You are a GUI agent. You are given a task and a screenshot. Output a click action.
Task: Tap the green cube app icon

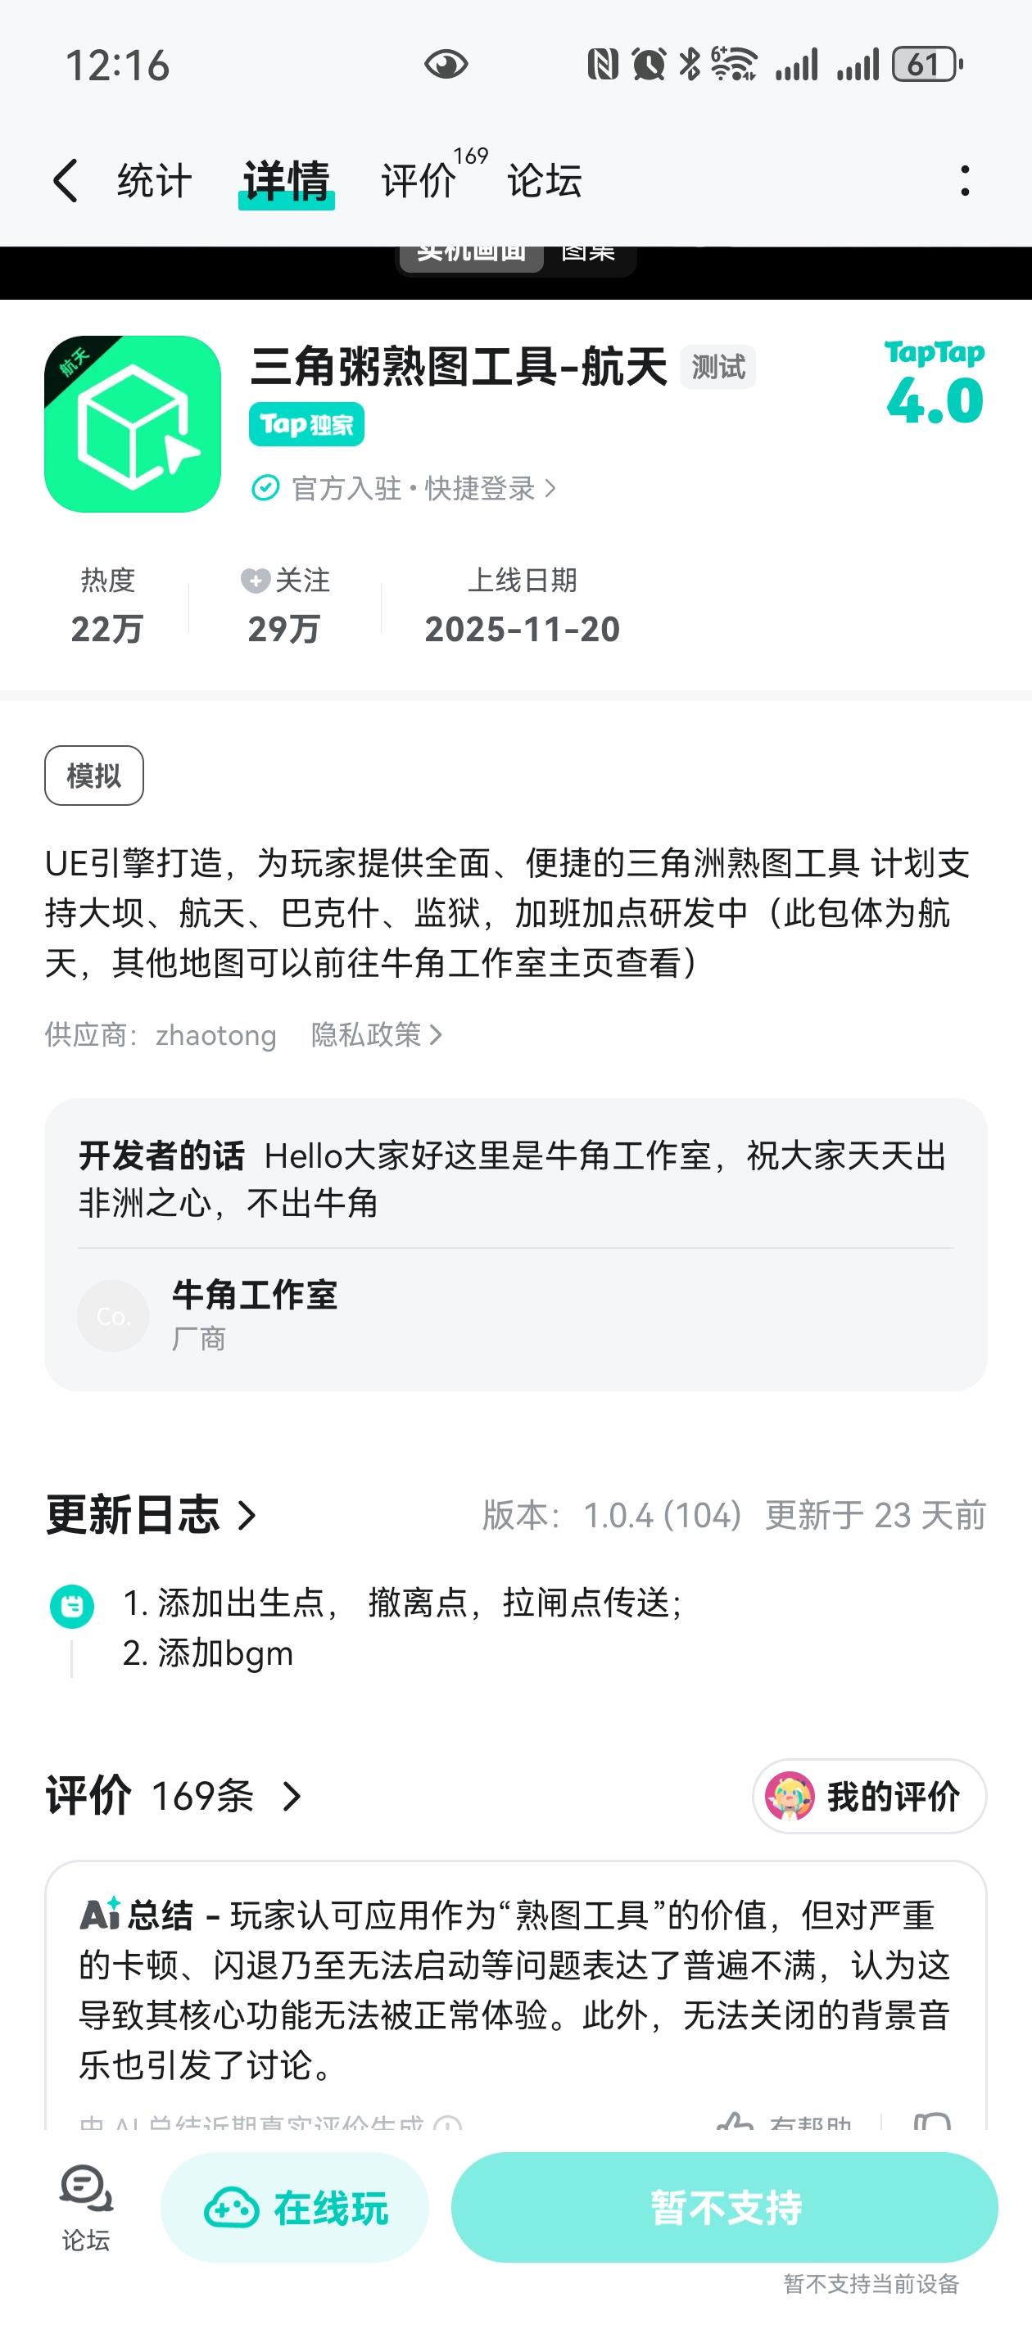click(x=133, y=424)
